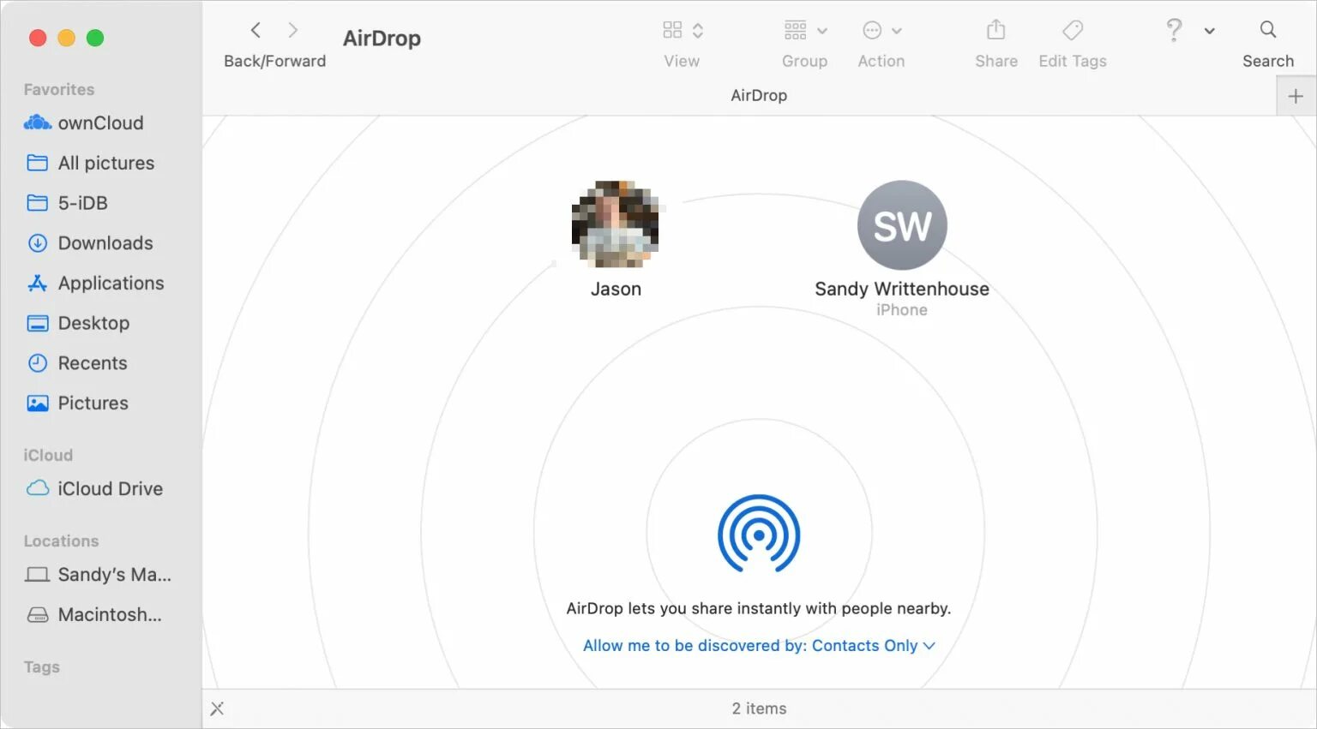Click the Locations section header
Viewport: 1317px width, 729px height.
[61, 541]
